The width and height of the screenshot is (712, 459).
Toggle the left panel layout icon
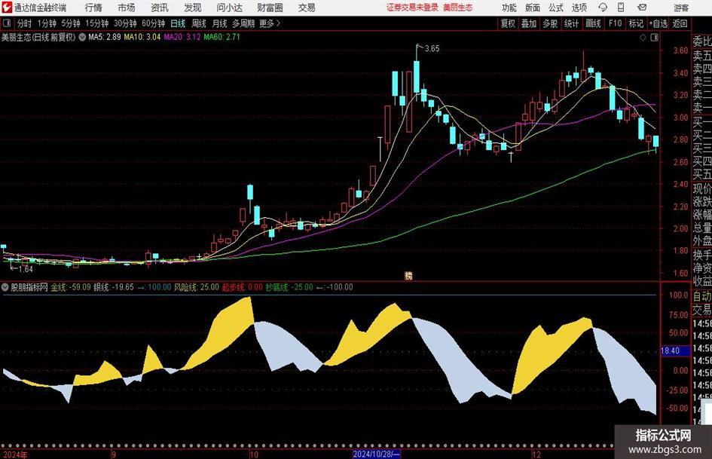click(x=7, y=23)
